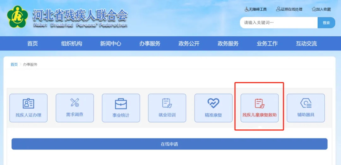Select the 事业统计 briefcase icon
The image size is (341, 165).
coord(121,104)
